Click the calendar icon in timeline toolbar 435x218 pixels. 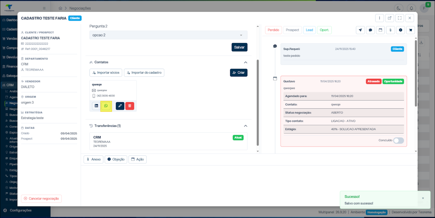(380, 30)
